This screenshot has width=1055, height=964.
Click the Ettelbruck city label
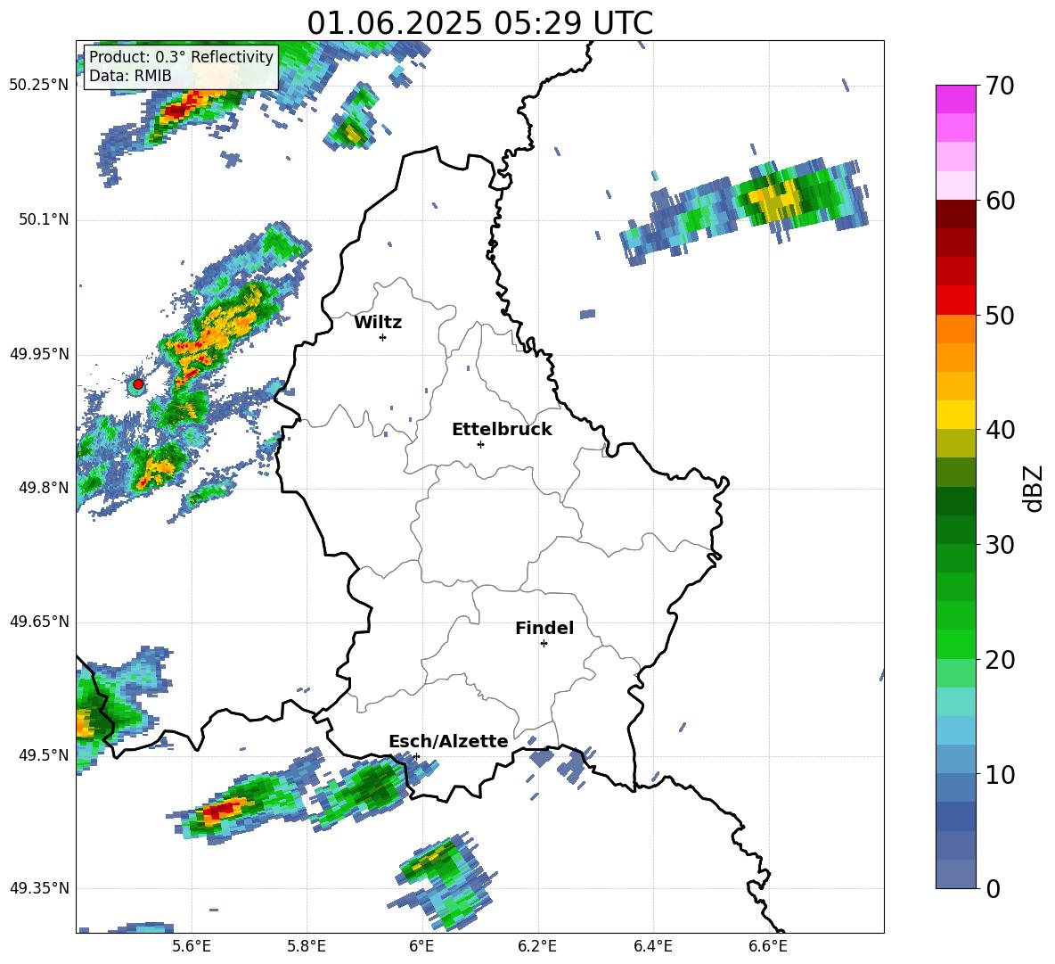pos(502,430)
